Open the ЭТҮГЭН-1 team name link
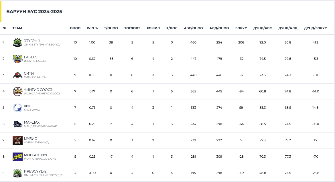This screenshot has width=335, height=182. click(32, 41)
